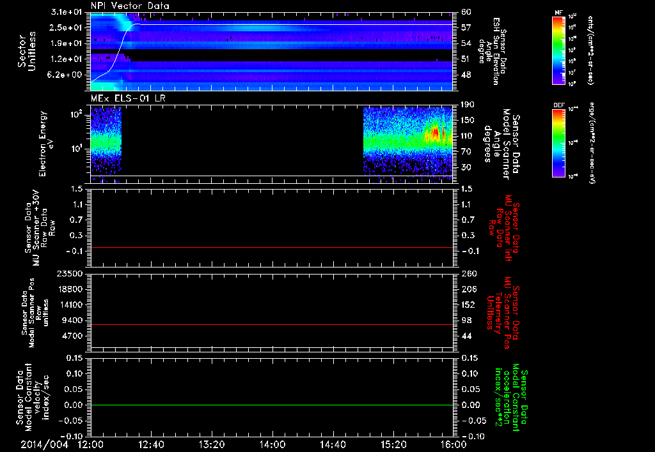Click the "13:20" time axis label

point(212,444)
